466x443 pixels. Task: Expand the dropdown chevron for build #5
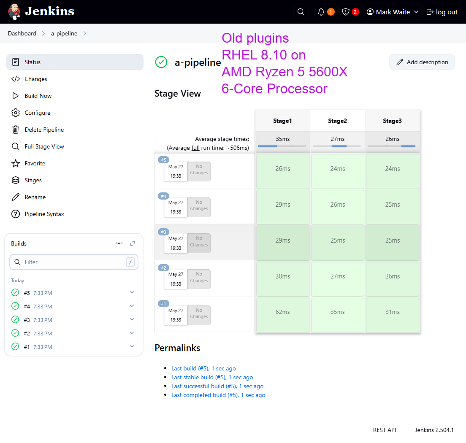point(132,292)
